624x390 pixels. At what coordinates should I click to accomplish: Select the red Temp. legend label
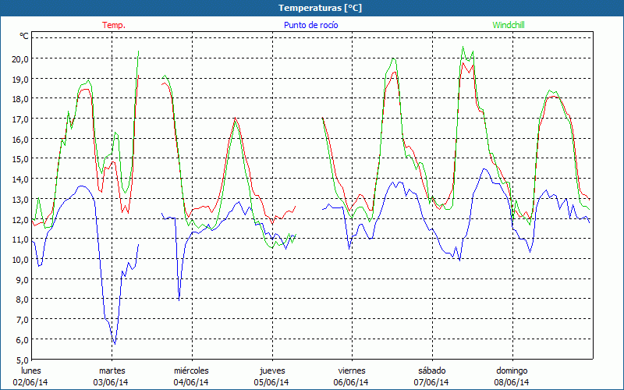tap(114, 25)
